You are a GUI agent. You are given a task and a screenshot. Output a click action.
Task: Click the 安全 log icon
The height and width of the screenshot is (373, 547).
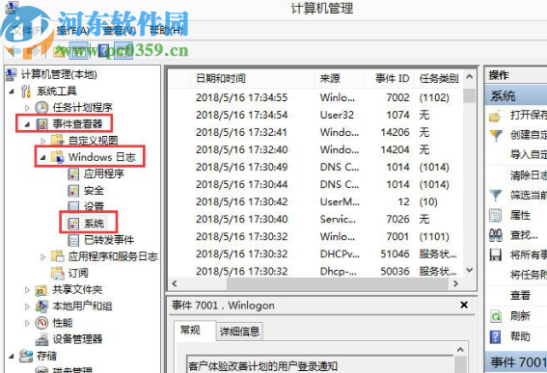(x=73, y=190)
